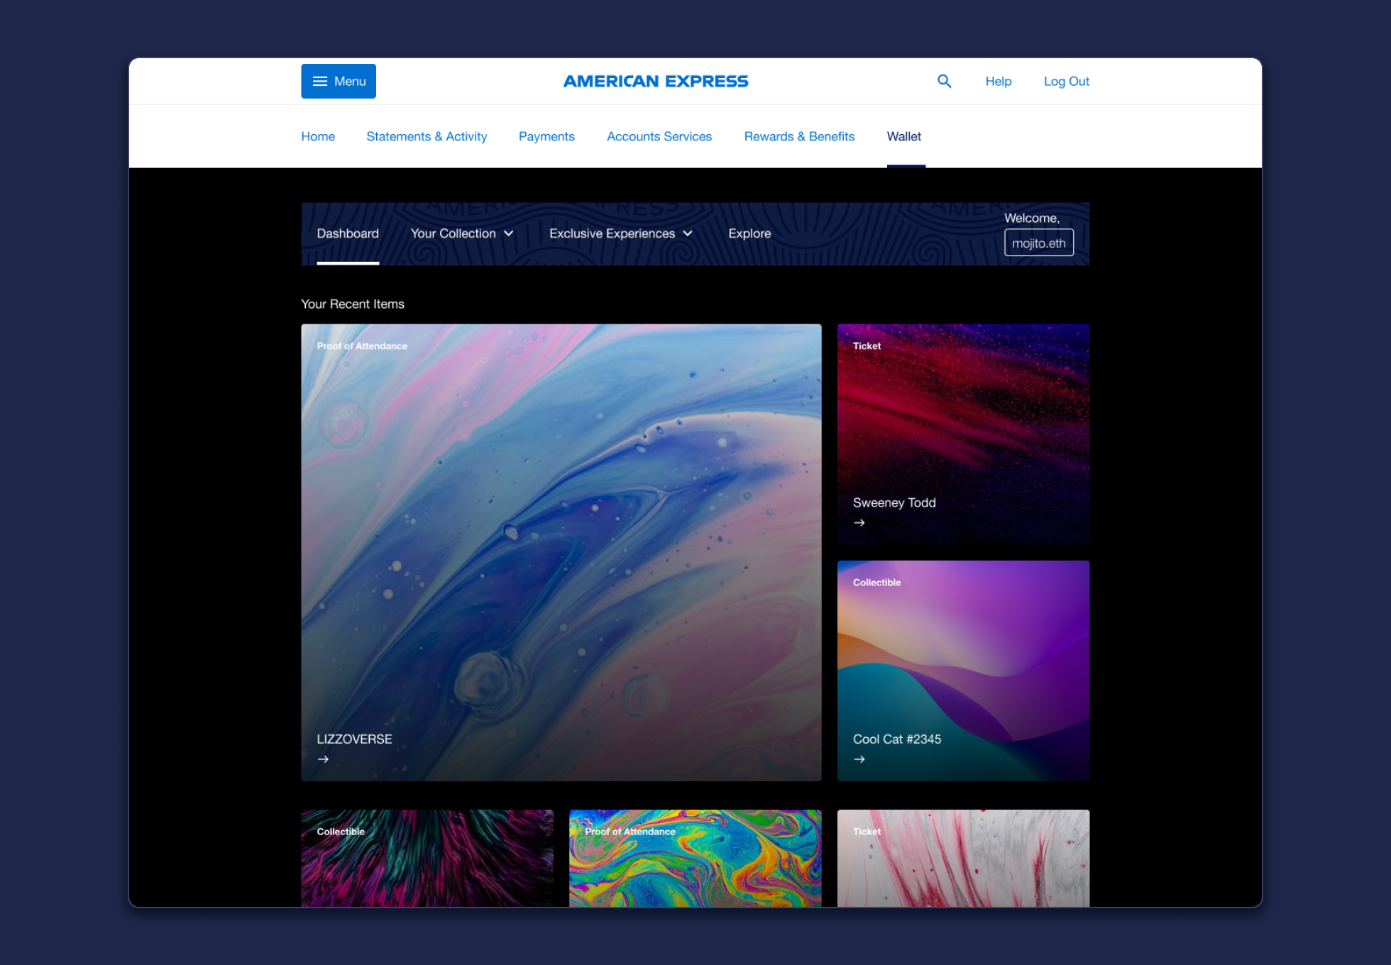Open the dark feathered Collectible card
The image size is (1391, 965).
(427, 858)
